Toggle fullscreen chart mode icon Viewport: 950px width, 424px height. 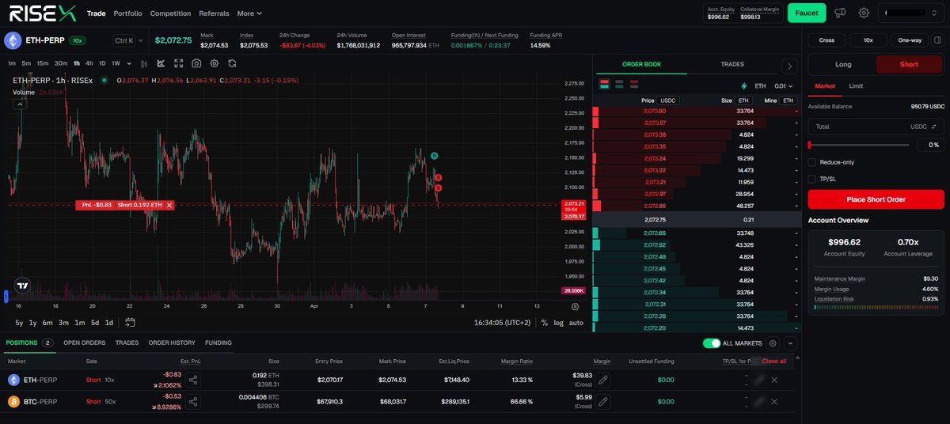coord(179,62)
